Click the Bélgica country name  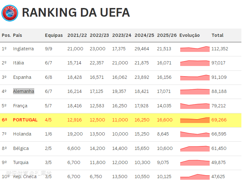coord(21,148)
